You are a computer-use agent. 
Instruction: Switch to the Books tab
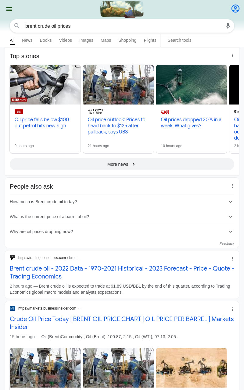click(46, 40)
